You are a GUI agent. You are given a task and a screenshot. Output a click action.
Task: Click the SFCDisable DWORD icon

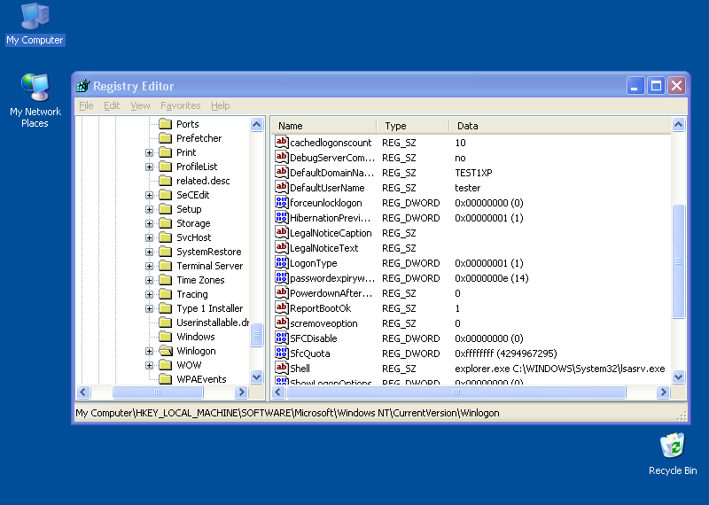coord(281,338)
